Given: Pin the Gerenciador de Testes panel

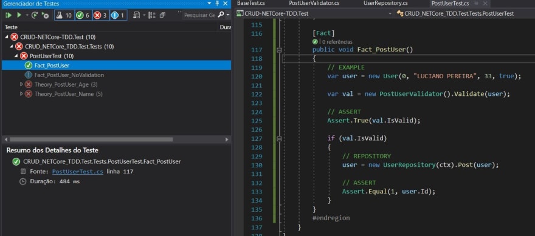Looking at the screenshot, I should click(217, 4).
